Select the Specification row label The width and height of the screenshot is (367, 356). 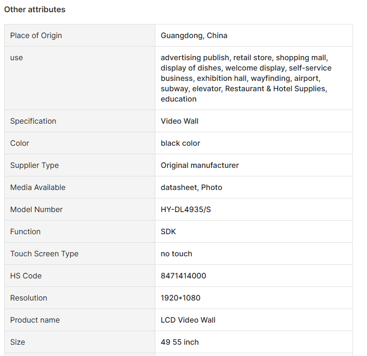tap(33, 121)
